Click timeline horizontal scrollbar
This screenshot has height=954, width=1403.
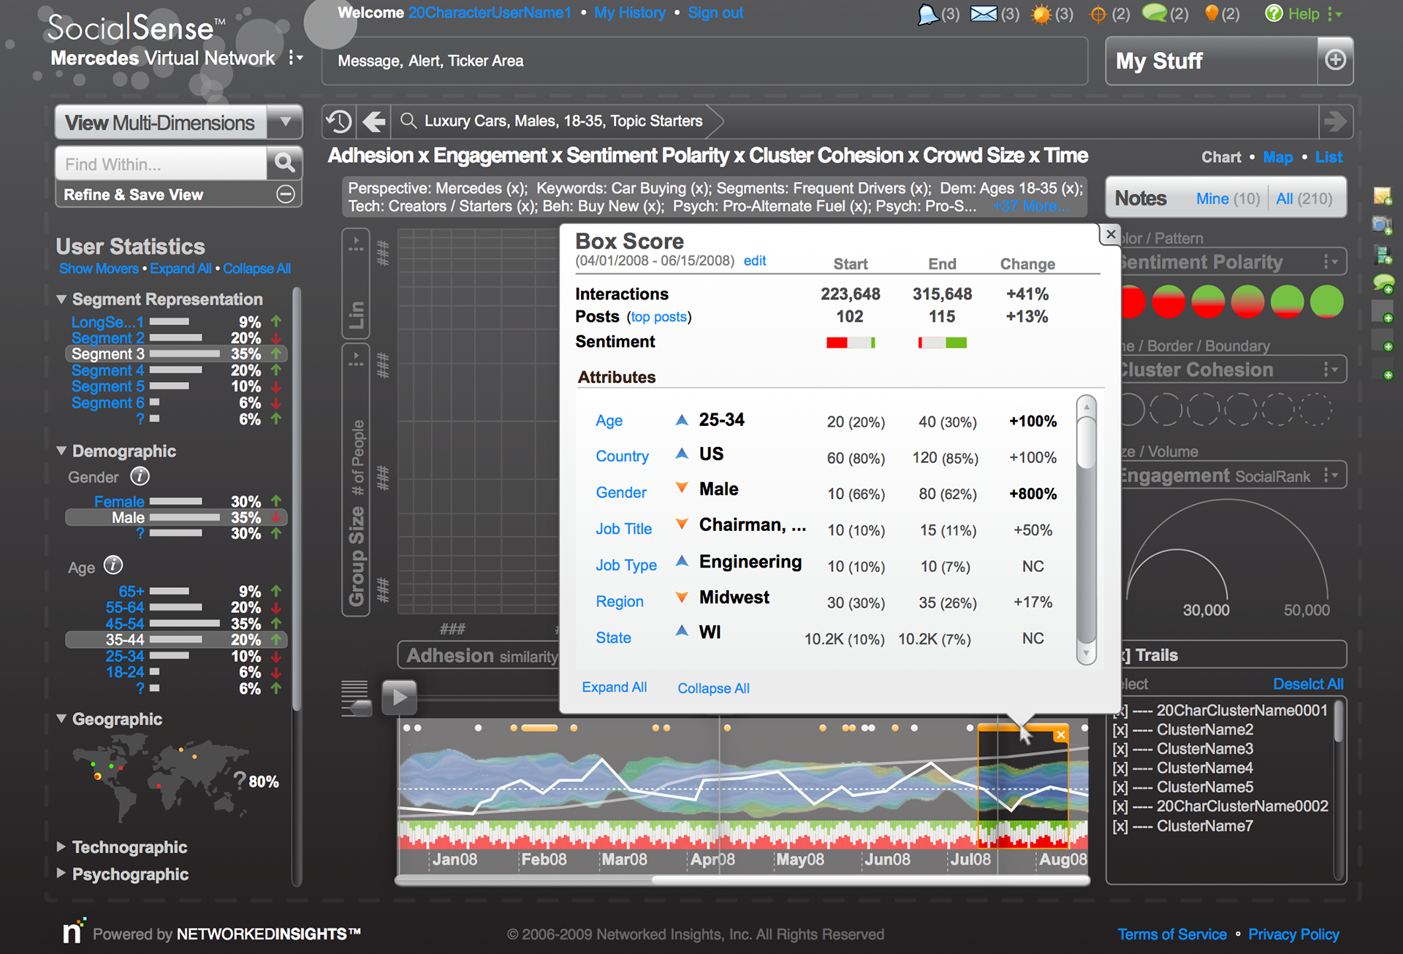click(x=870, y=879)
